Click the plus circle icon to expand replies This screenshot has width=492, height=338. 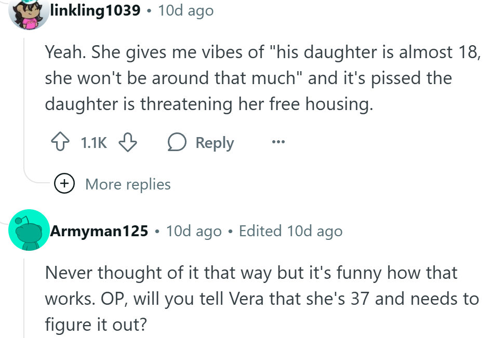pyautogui.click(x=64, y=183)
